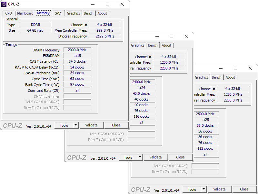
Task: Click the DRAM Frequency field showing 2000.0 MHz
Action: pos(77,50)
